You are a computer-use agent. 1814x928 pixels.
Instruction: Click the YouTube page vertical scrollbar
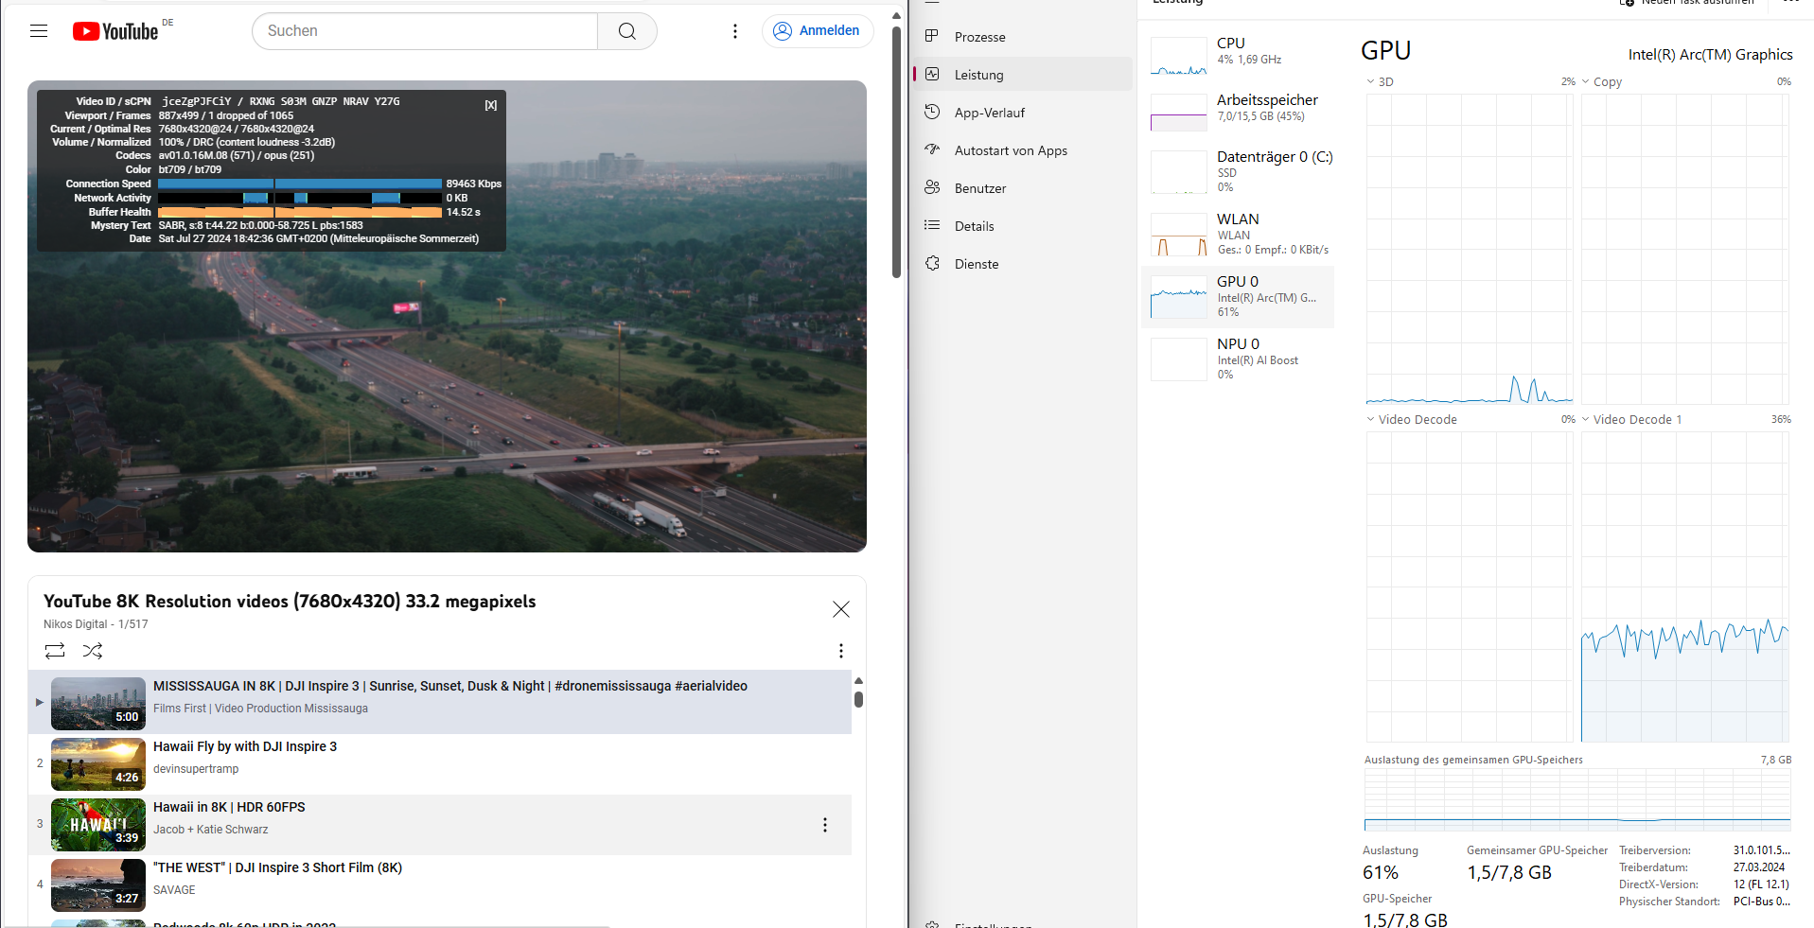(x=896, y=151)
